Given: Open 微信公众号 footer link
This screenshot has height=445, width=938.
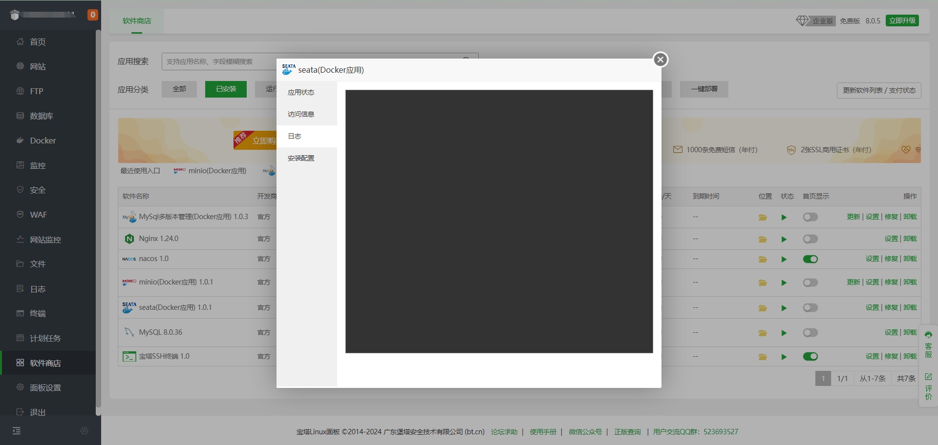Looking at the screenshot, I should pyautogui.click(x=585, y=432).
